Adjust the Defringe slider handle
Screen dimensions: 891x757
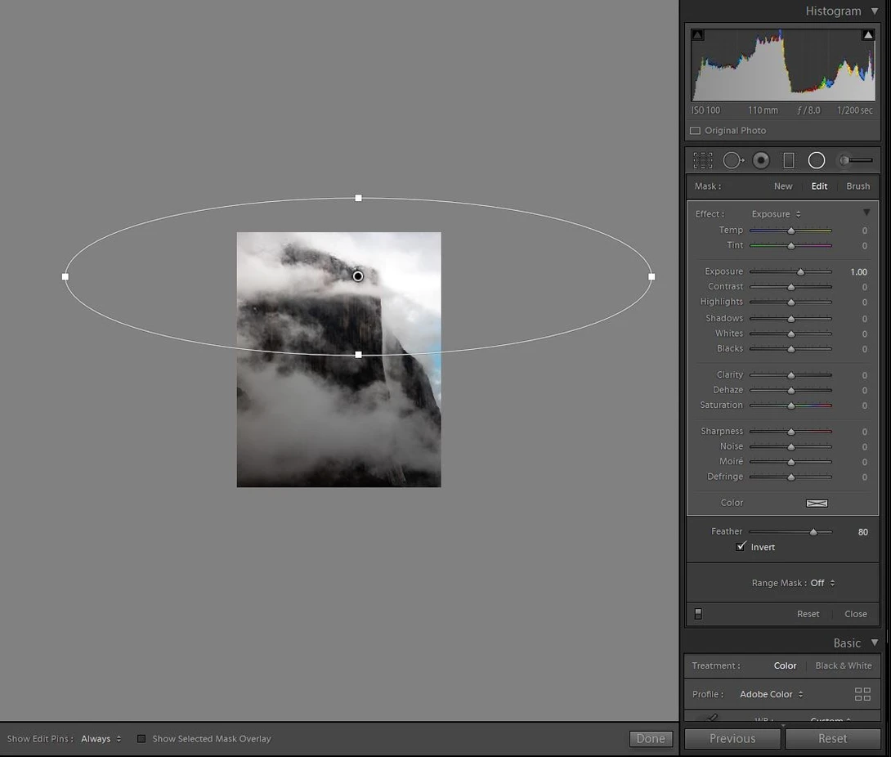click(x=791, y=477)
